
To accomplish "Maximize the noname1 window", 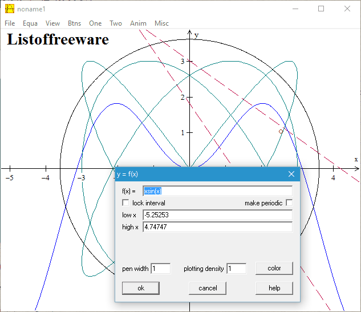I will 321,9.
